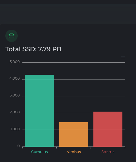
Task: Click the Nimbus axis label
Action: (74, 152)
